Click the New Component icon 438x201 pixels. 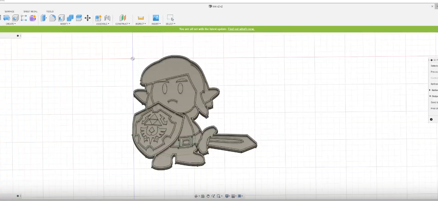coord(98,18)
